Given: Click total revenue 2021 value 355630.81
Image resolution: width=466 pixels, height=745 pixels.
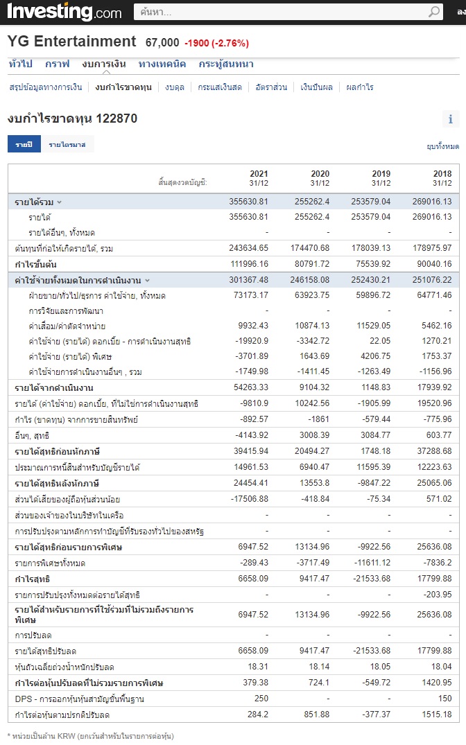Looking at the screenshot, I should (x=248, y=202).
